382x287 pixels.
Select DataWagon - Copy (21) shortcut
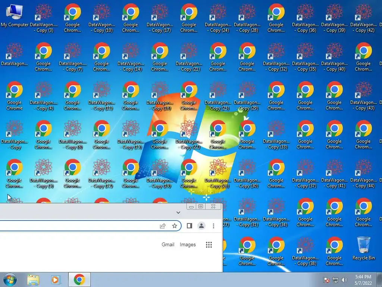[189, 57]
